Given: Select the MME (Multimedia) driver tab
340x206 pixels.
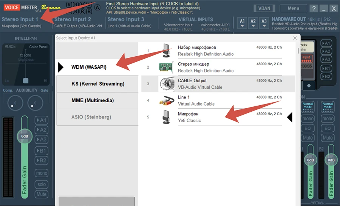Looking at the screenshot, I should (x=97, y=100).
